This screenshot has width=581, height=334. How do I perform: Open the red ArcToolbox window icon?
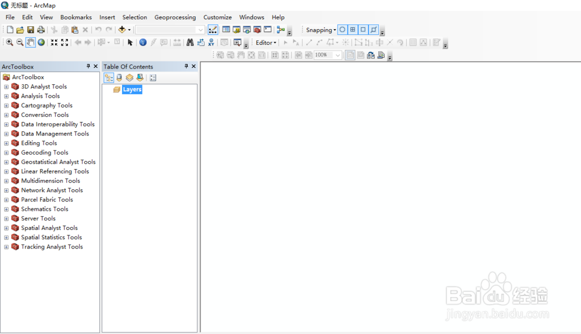[257, 30]
